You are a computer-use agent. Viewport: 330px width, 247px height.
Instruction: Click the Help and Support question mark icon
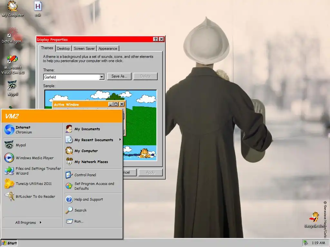(69, 199)
